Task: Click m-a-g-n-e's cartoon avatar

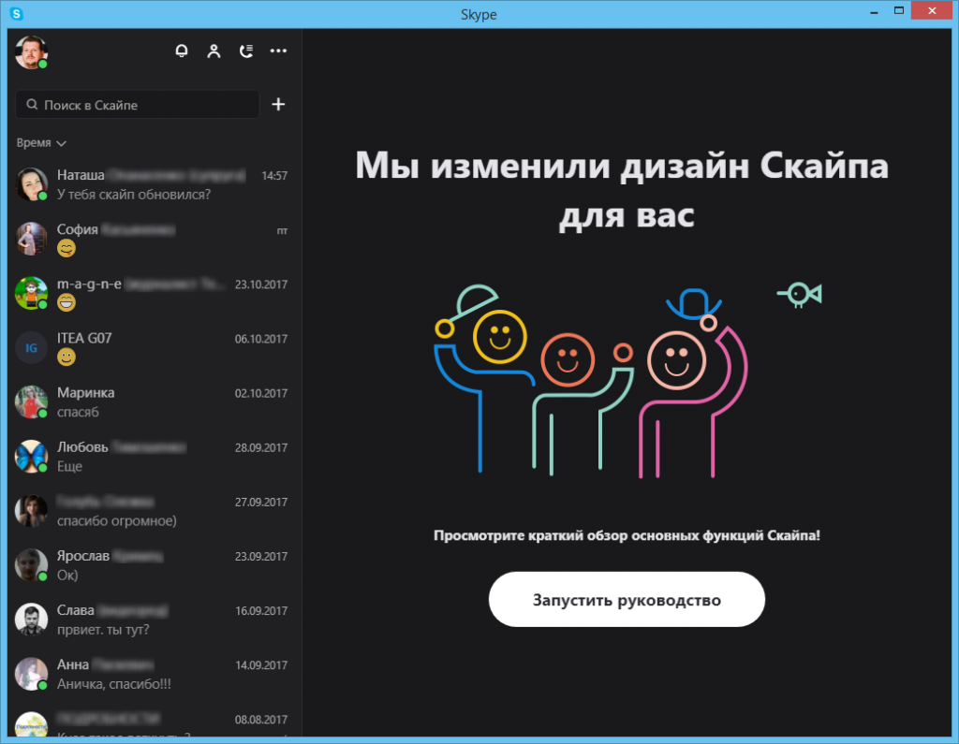Action: click(31, 293)
